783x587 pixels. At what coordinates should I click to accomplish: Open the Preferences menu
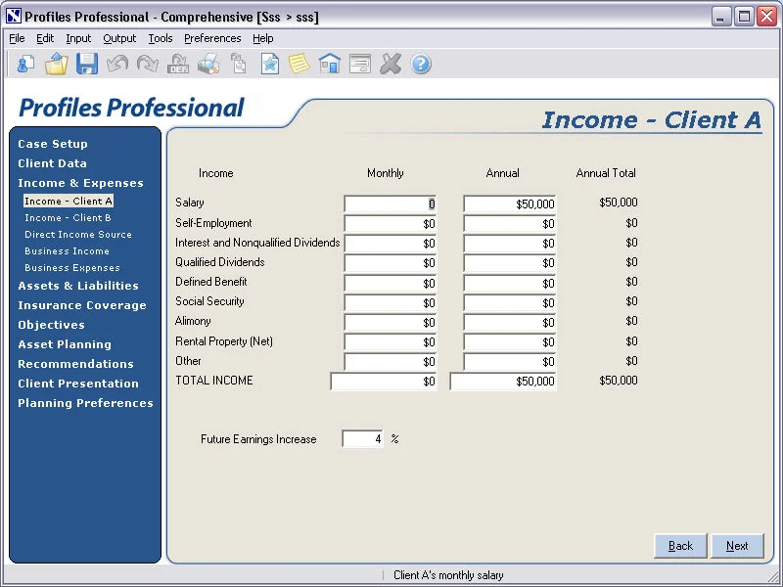point(212,38)
